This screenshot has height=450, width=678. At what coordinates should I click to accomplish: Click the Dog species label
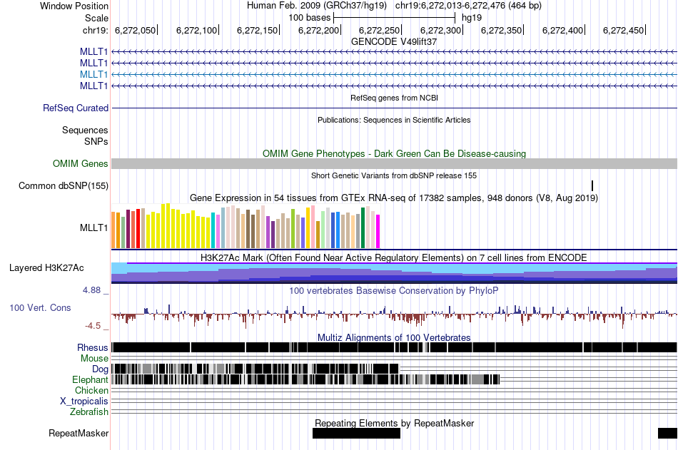click(x=100, y=369)
